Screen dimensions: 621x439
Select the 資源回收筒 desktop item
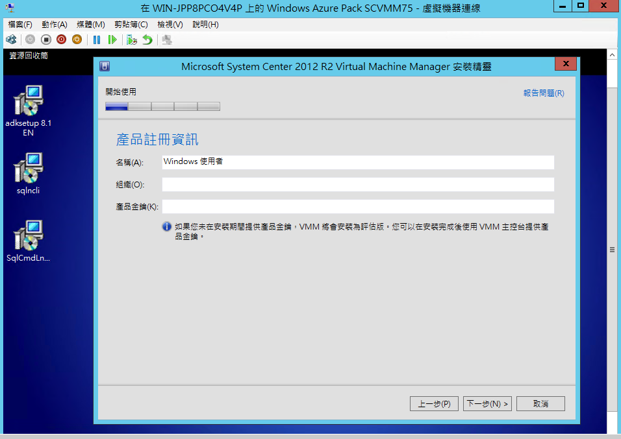29,56
